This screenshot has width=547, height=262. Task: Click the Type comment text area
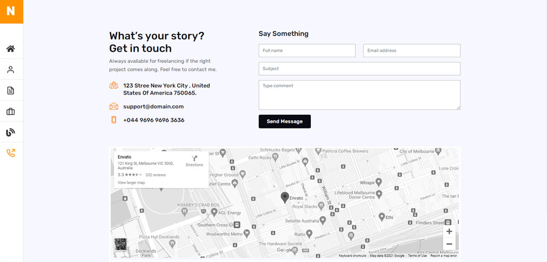tap(359, 95)
